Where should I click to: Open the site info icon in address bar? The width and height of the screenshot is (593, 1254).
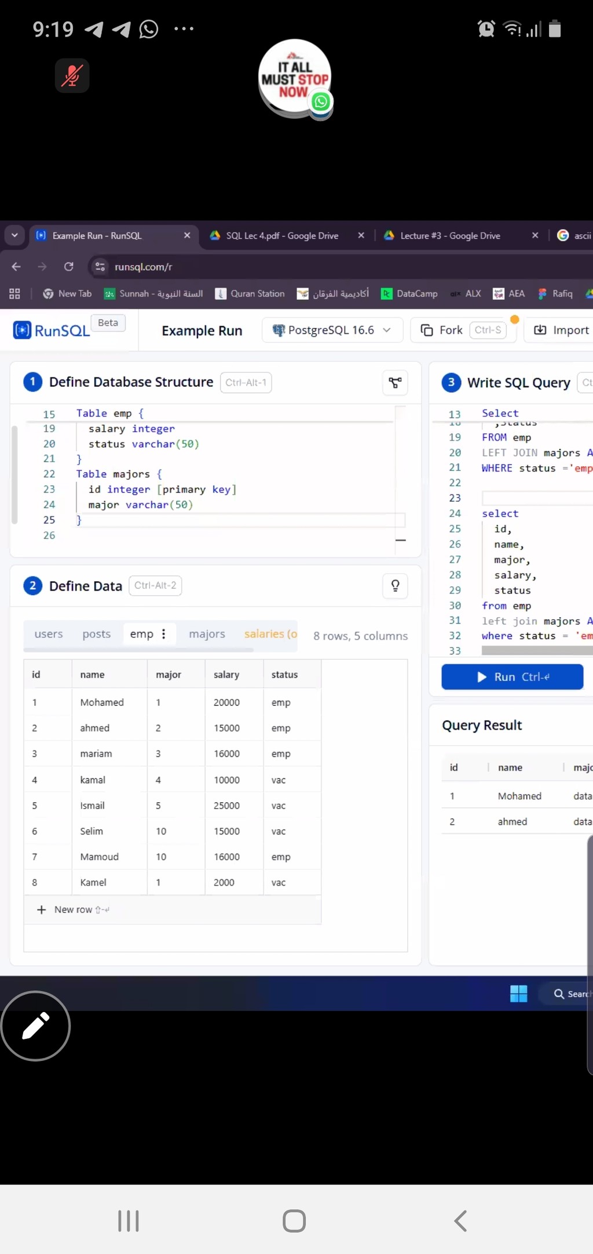tap(100, 267)
